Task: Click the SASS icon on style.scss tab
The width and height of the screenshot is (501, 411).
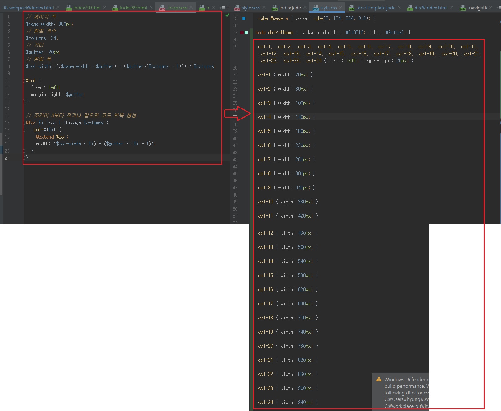Action: 237,8
